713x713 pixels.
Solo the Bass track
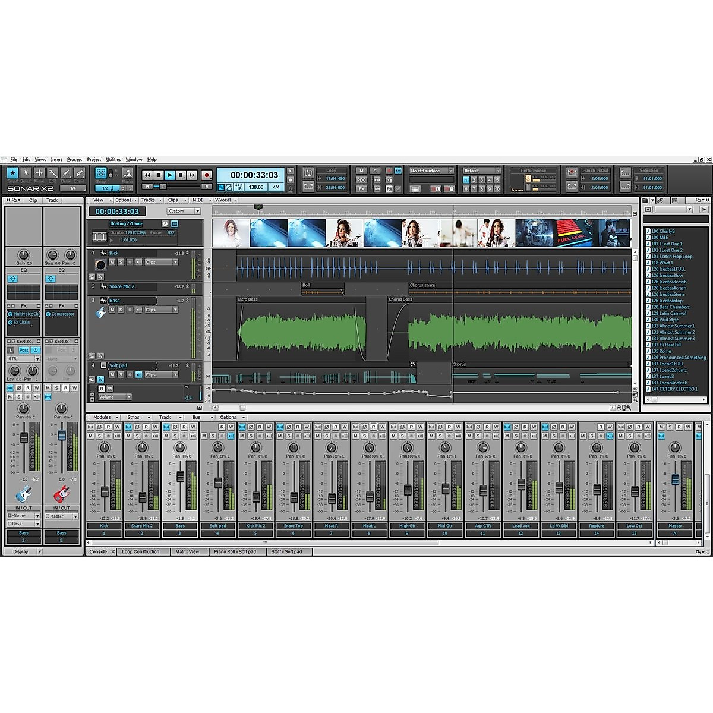point(121,310)
